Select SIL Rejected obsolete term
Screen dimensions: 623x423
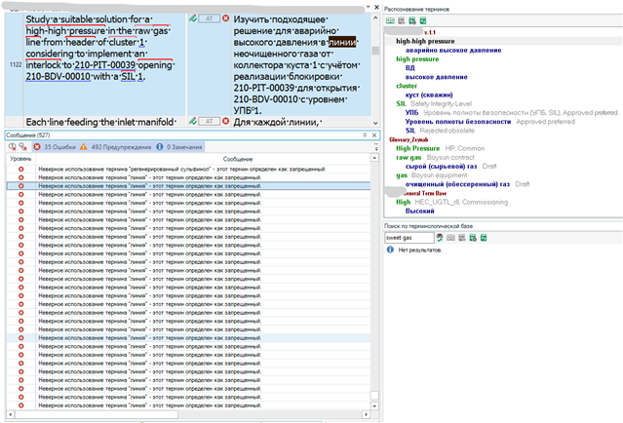(440, 131)
